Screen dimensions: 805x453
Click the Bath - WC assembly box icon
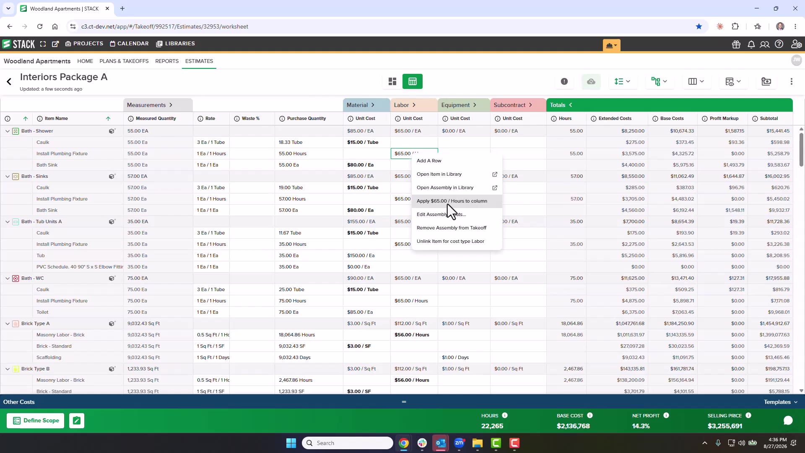tap(112, 278)
